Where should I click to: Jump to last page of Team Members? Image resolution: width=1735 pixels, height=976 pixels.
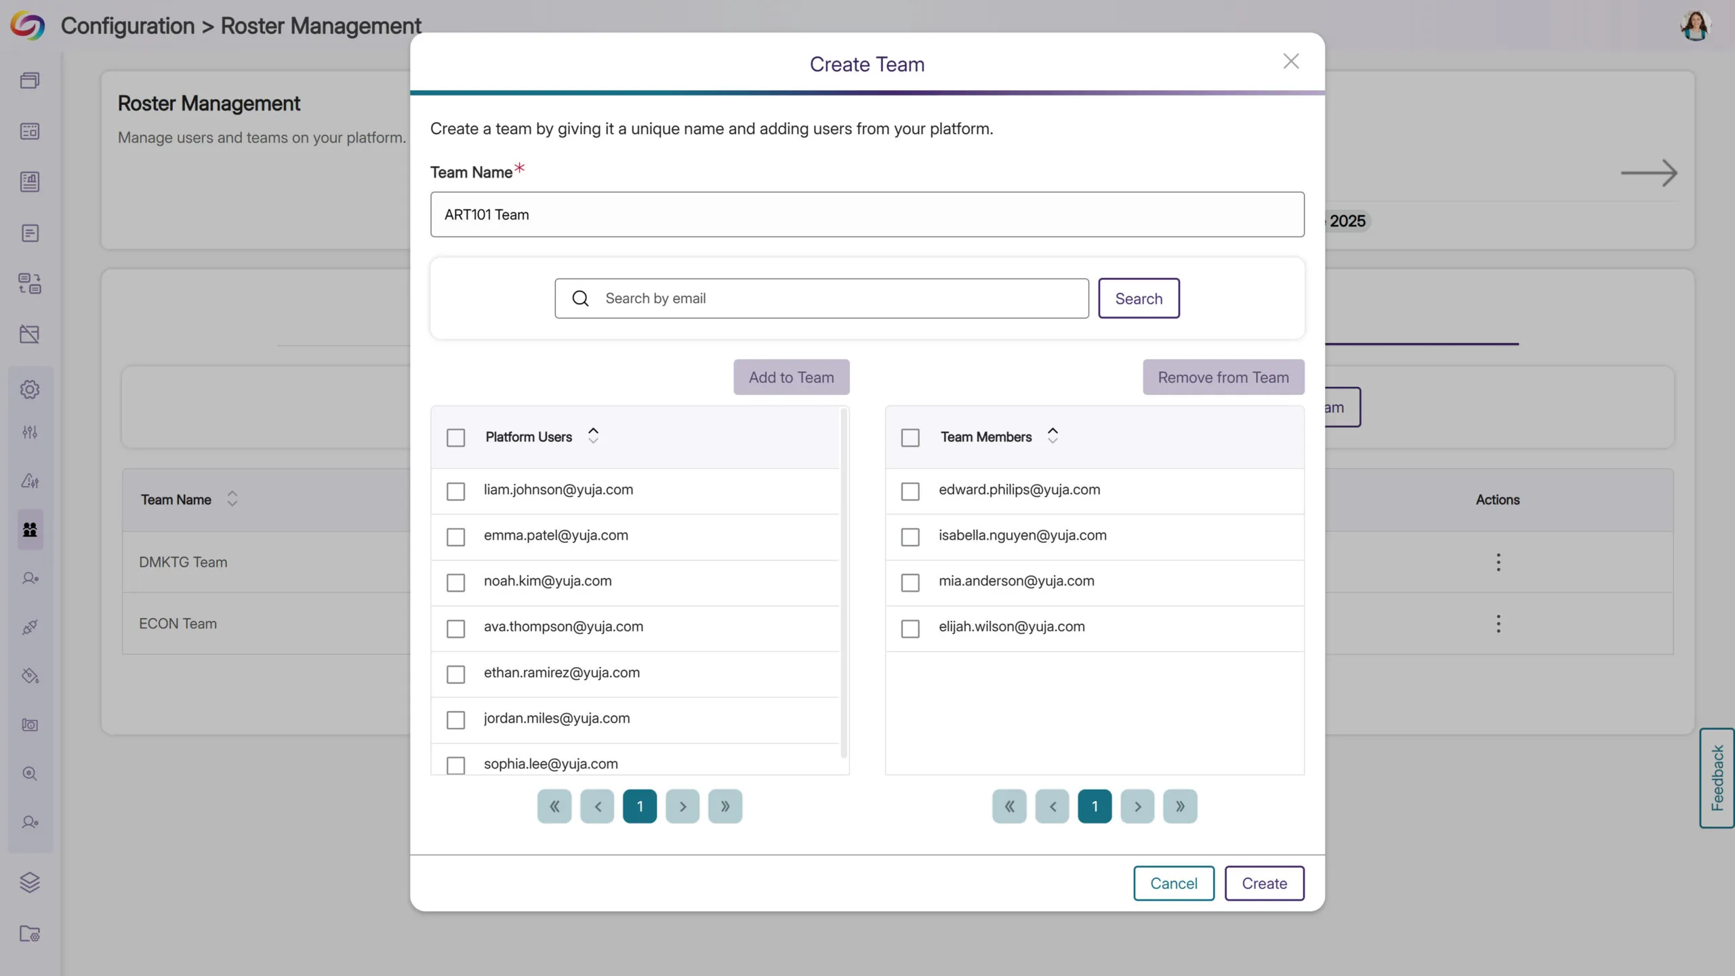coord(1180,807)
